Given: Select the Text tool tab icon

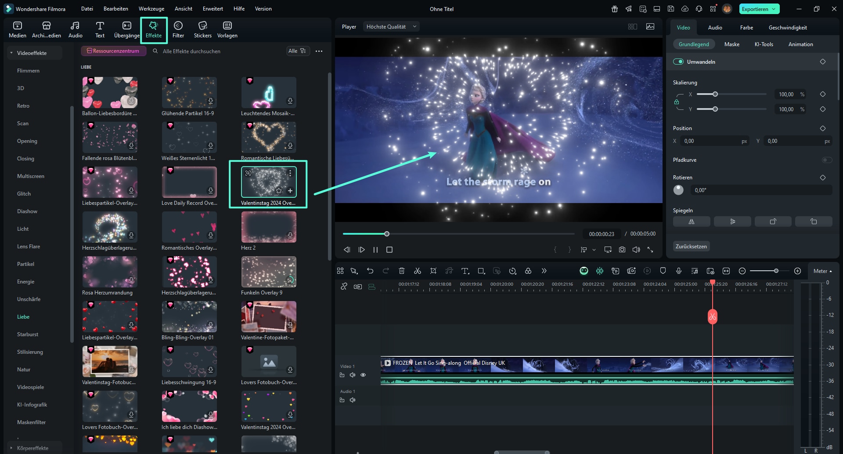Looking at the screenshot, I should tap(100, 25).
